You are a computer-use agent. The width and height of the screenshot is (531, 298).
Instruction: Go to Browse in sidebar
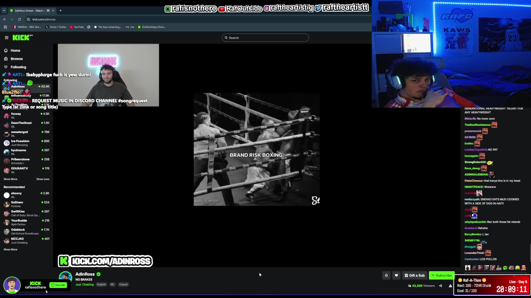pos(14,59)
